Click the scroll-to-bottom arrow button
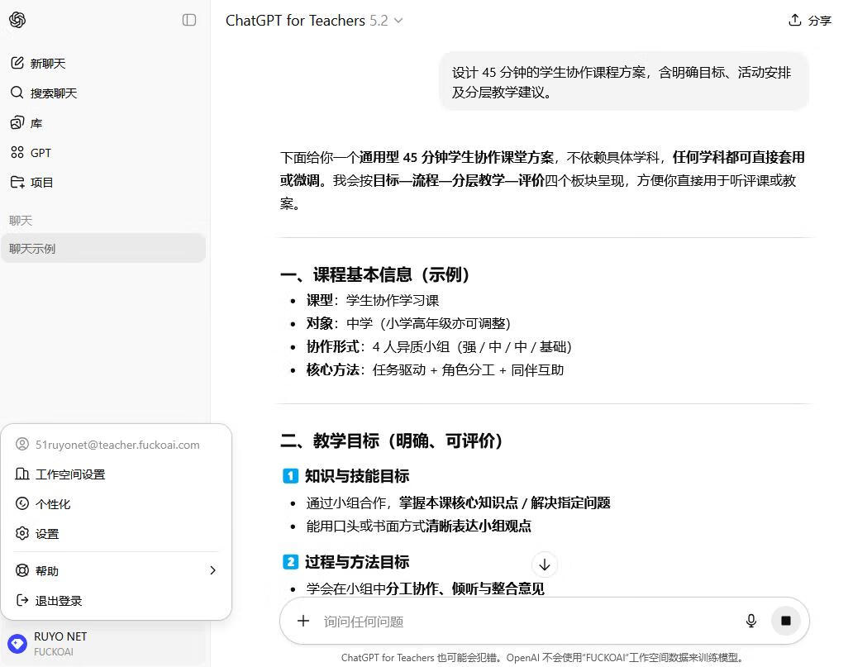 (x=544, y=565)
